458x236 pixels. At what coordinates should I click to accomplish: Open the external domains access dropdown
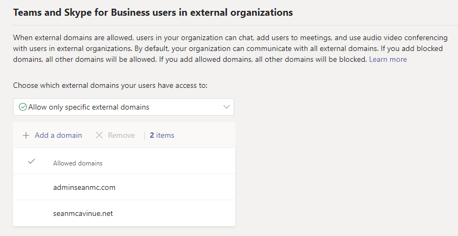pyautogui.click(x=124, y=107)
